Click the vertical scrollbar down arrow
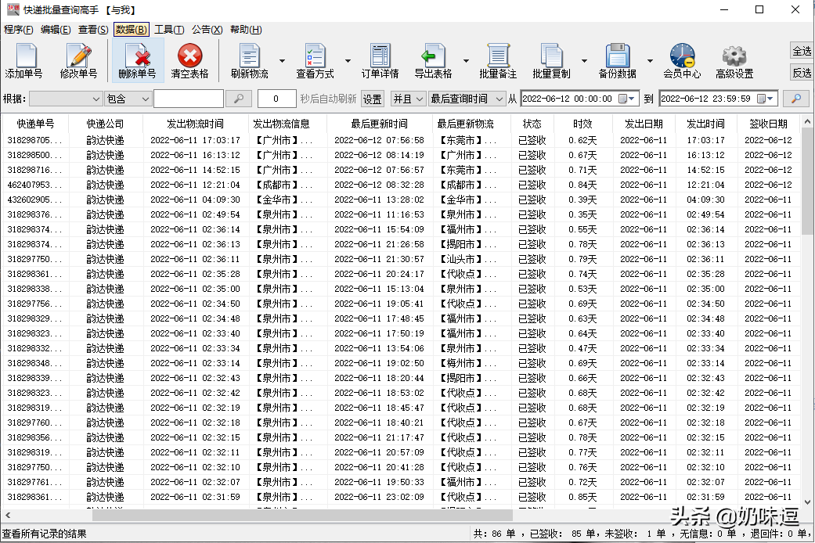815x543 pixels. (x=807, y=502)
